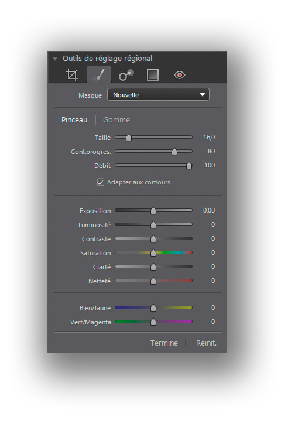Collapse Outils de réglage régional panel

[x=55, y=59]
